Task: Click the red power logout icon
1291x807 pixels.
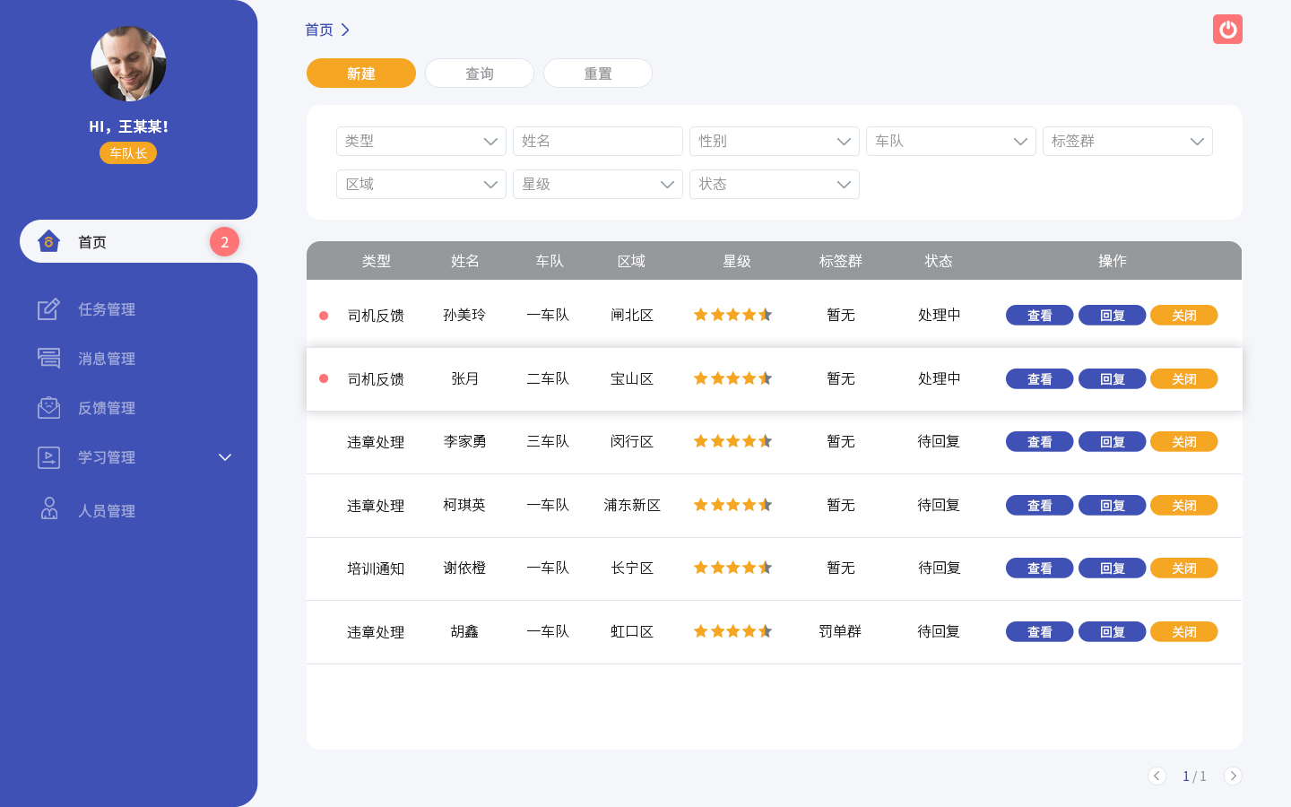Action: [1227, 29]
